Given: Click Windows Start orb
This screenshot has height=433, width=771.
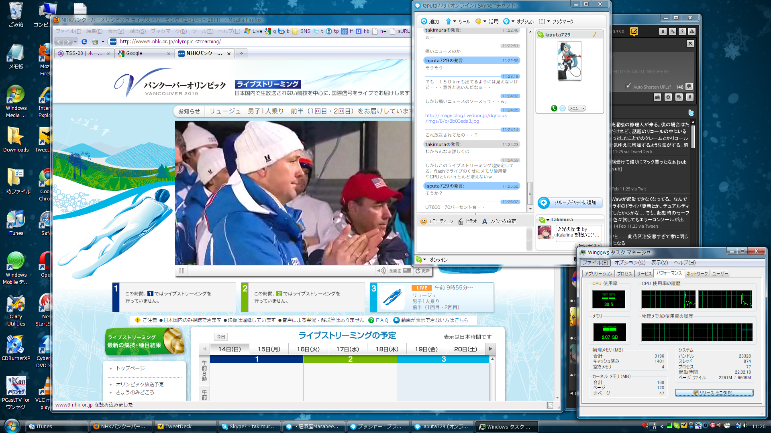Looking at the screenshot, I should point(11,426).
